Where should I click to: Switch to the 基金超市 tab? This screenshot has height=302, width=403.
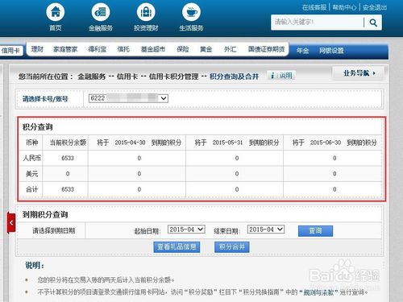[x=153, y=49]
